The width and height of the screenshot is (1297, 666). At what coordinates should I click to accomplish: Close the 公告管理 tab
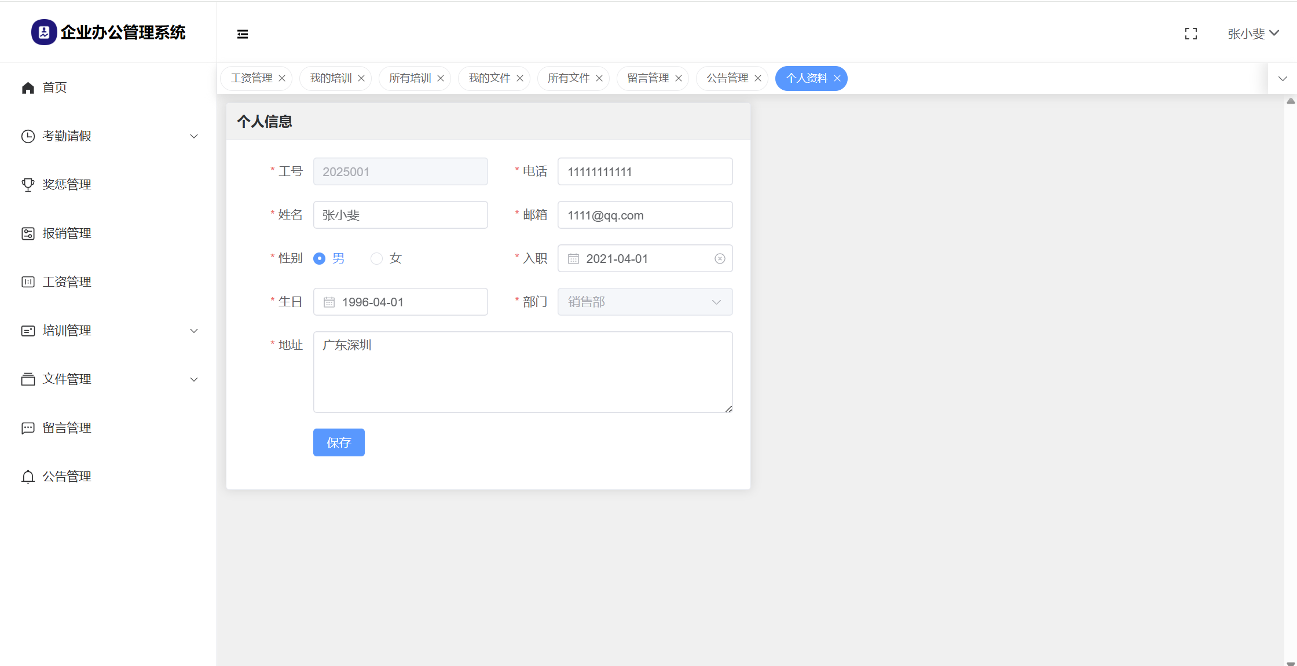pos(757,79)
